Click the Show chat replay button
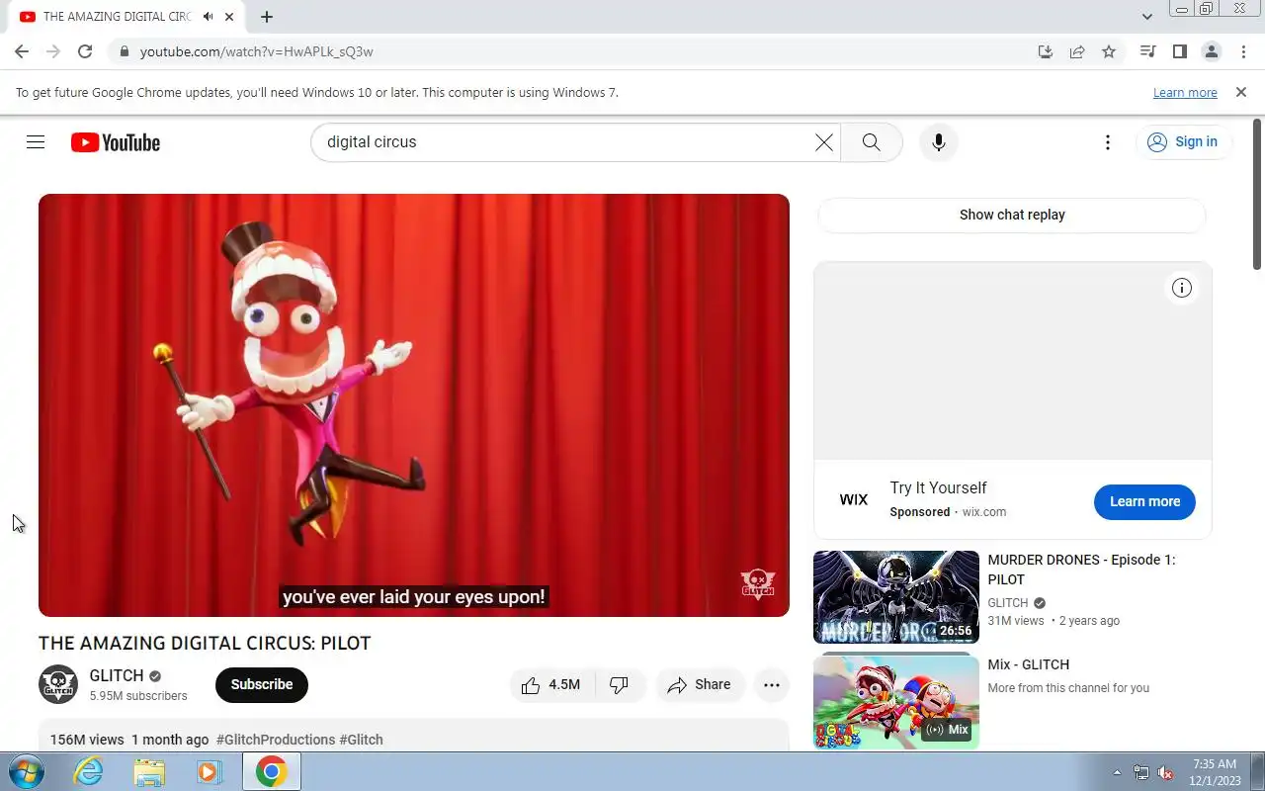Screen dimensions: 1265x791 tap(1012, 215)
